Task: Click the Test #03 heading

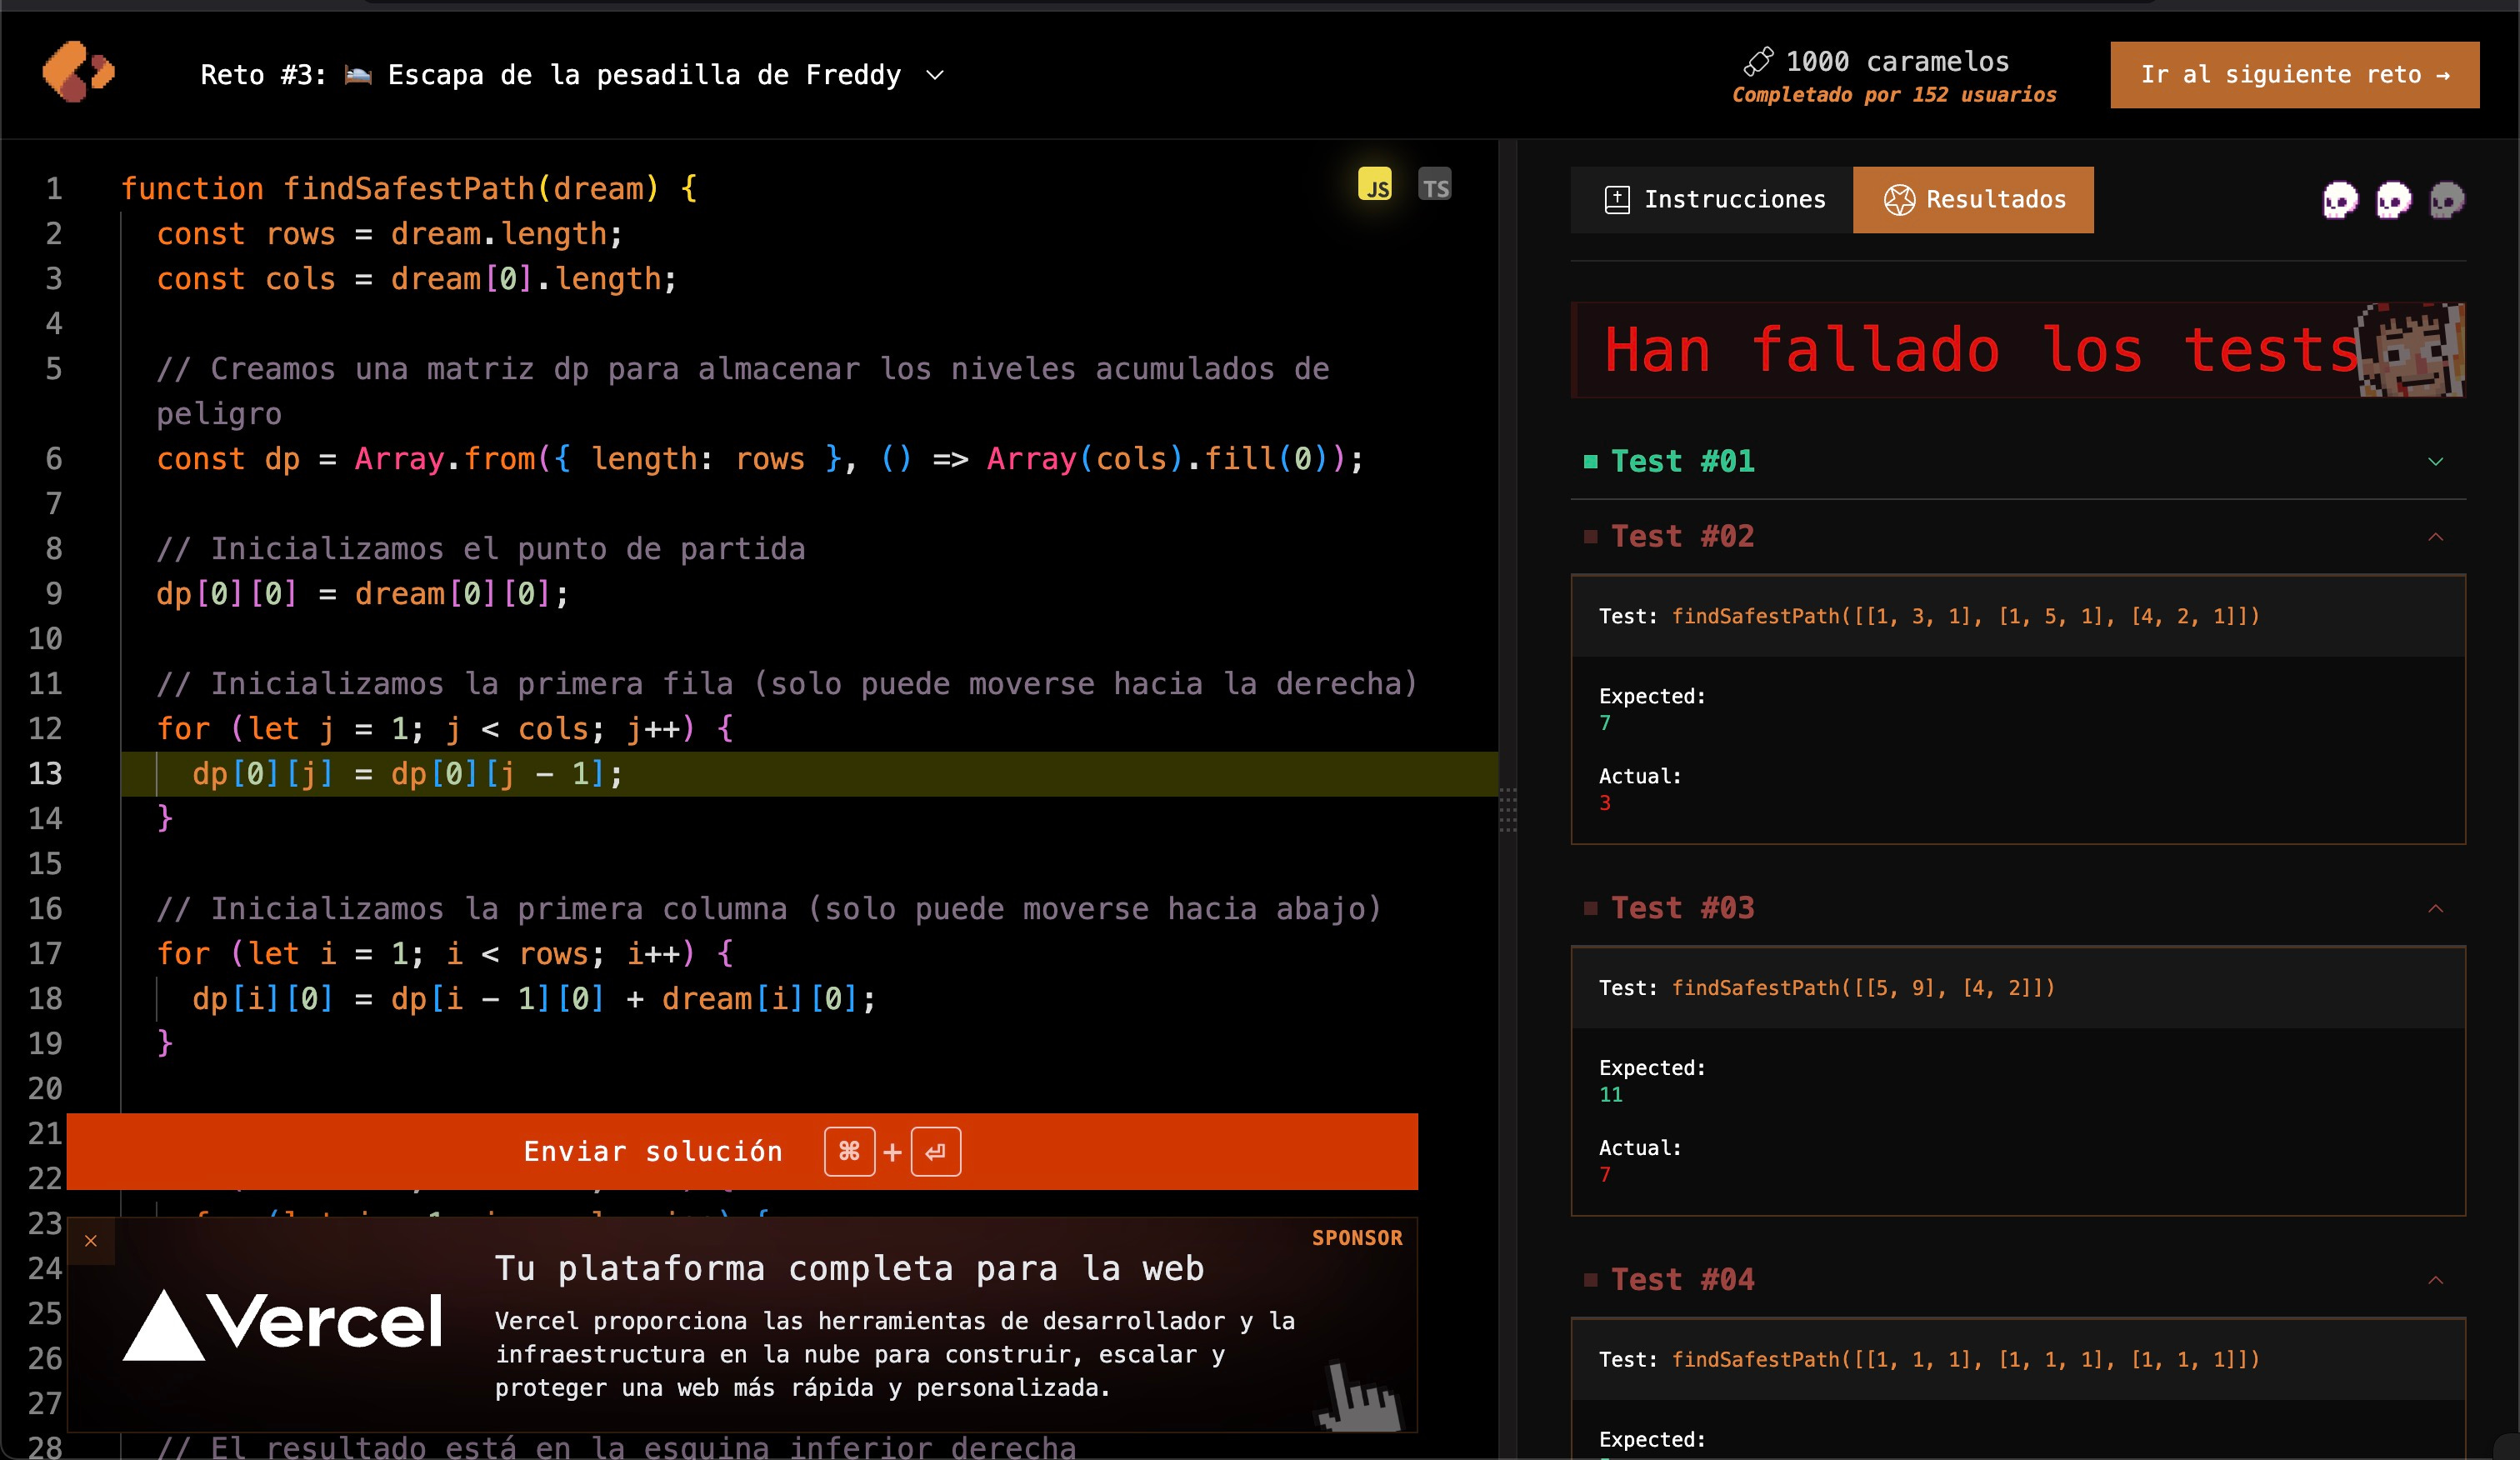Action: coord(1682,908)
